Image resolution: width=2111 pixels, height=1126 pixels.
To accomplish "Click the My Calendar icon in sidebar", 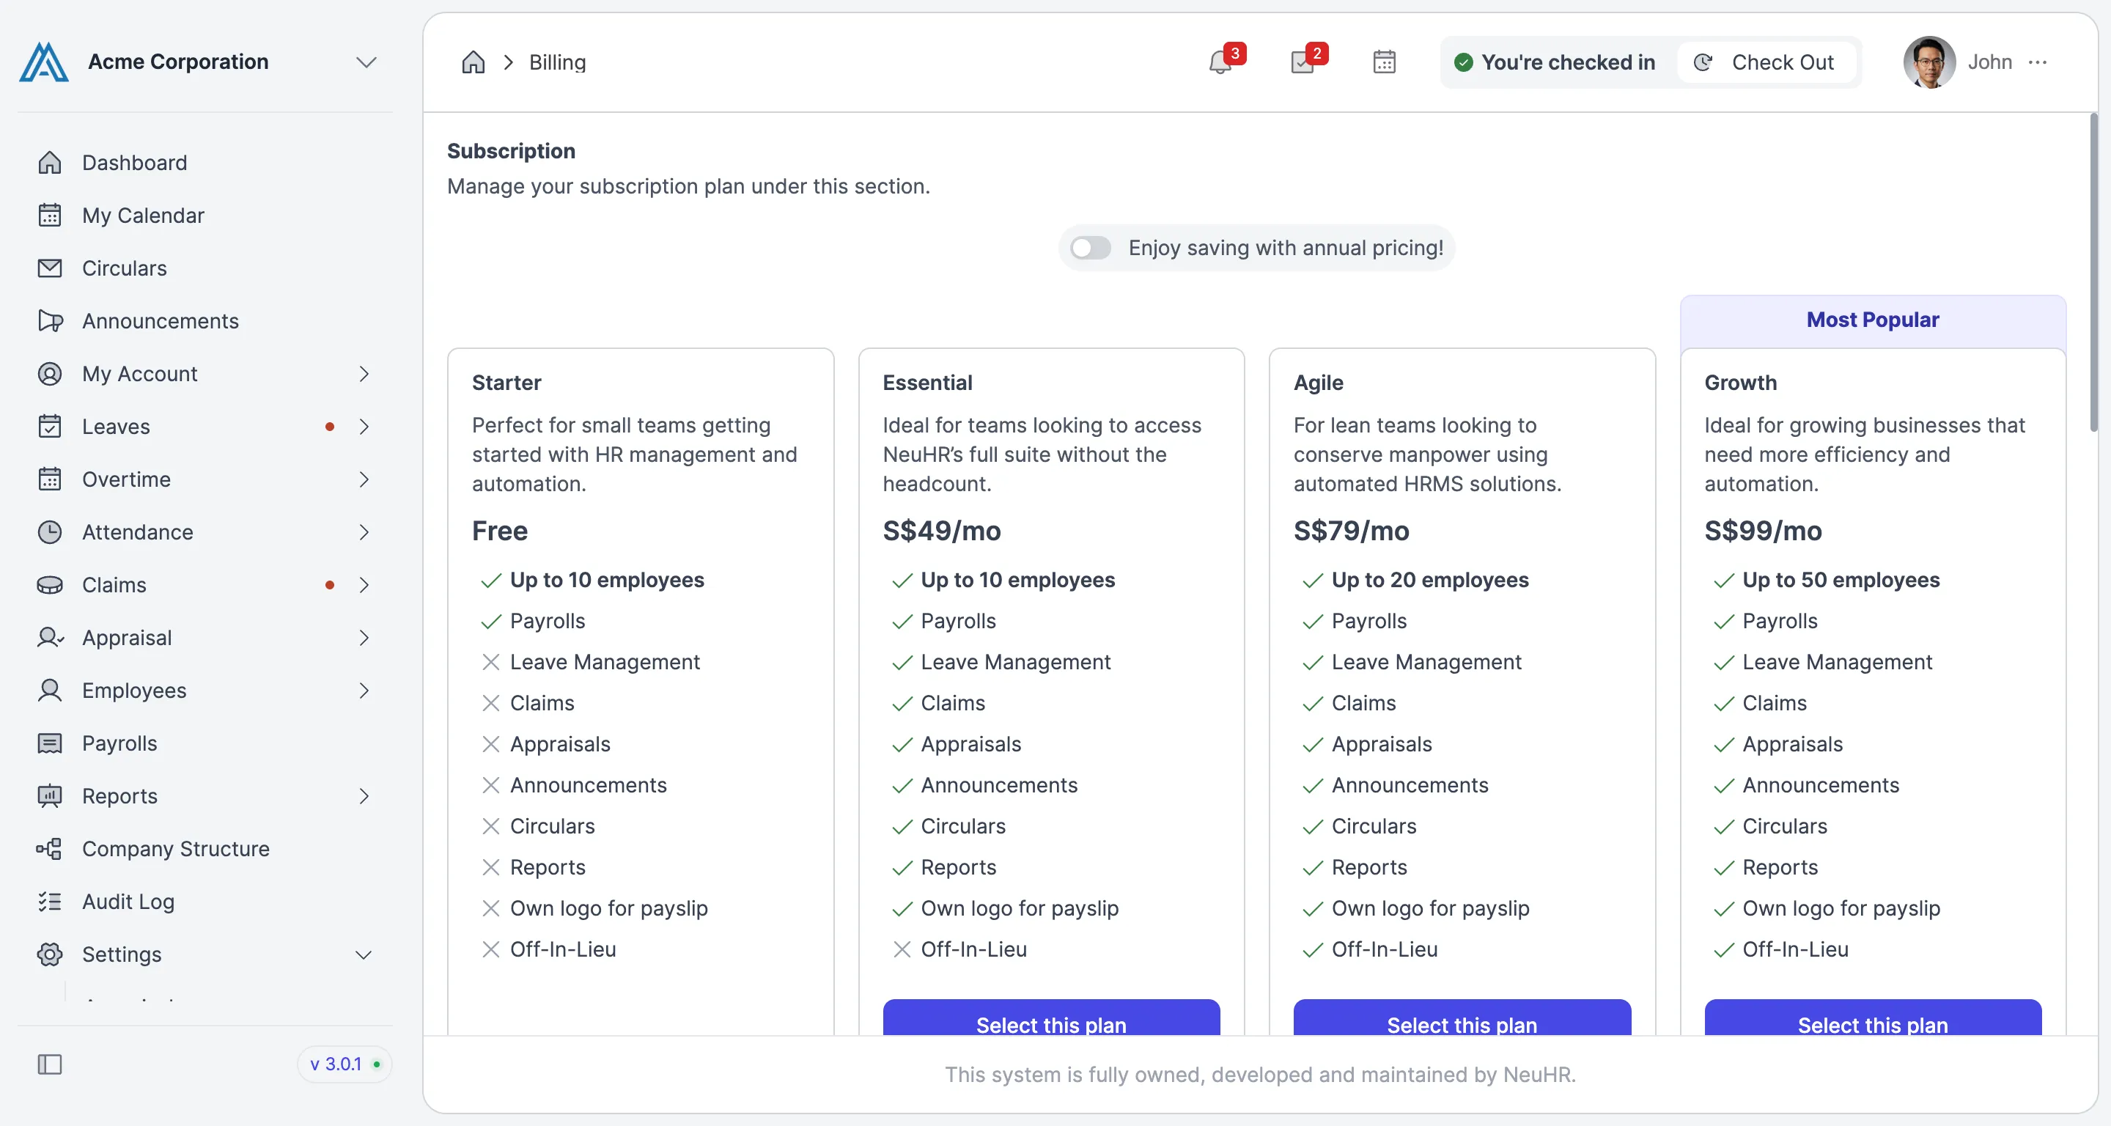I will coord(50,216).
